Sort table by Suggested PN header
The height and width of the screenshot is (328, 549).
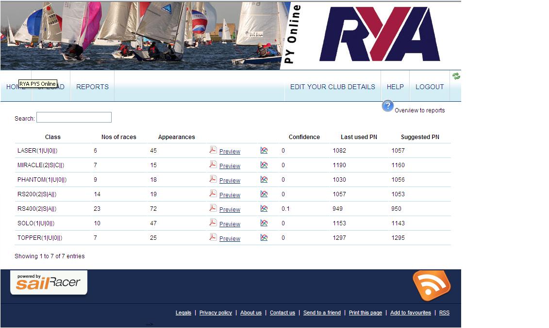click(420, 137)
